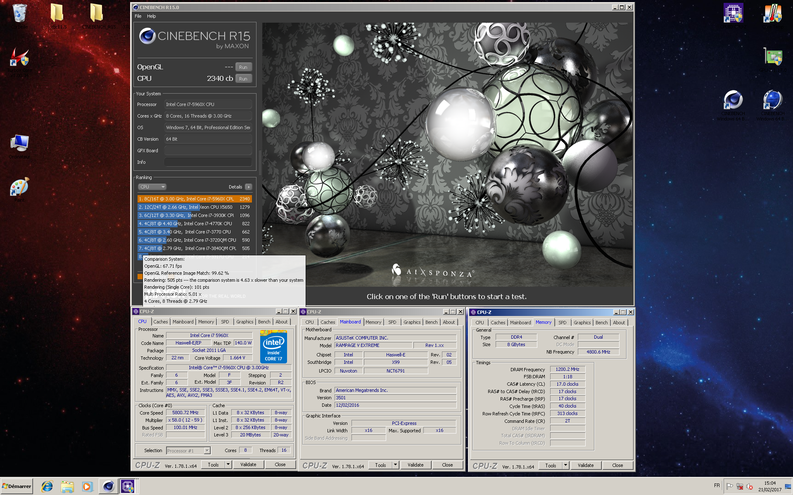
Task: Open the Help menu in Cinebench
Action: click(152, 16)
